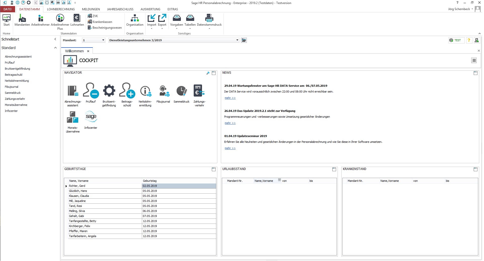Viewport: 484px width, 261px height.
Task: Open Nettolohnermittlung icon in Navigator
Action: (145, 96)
